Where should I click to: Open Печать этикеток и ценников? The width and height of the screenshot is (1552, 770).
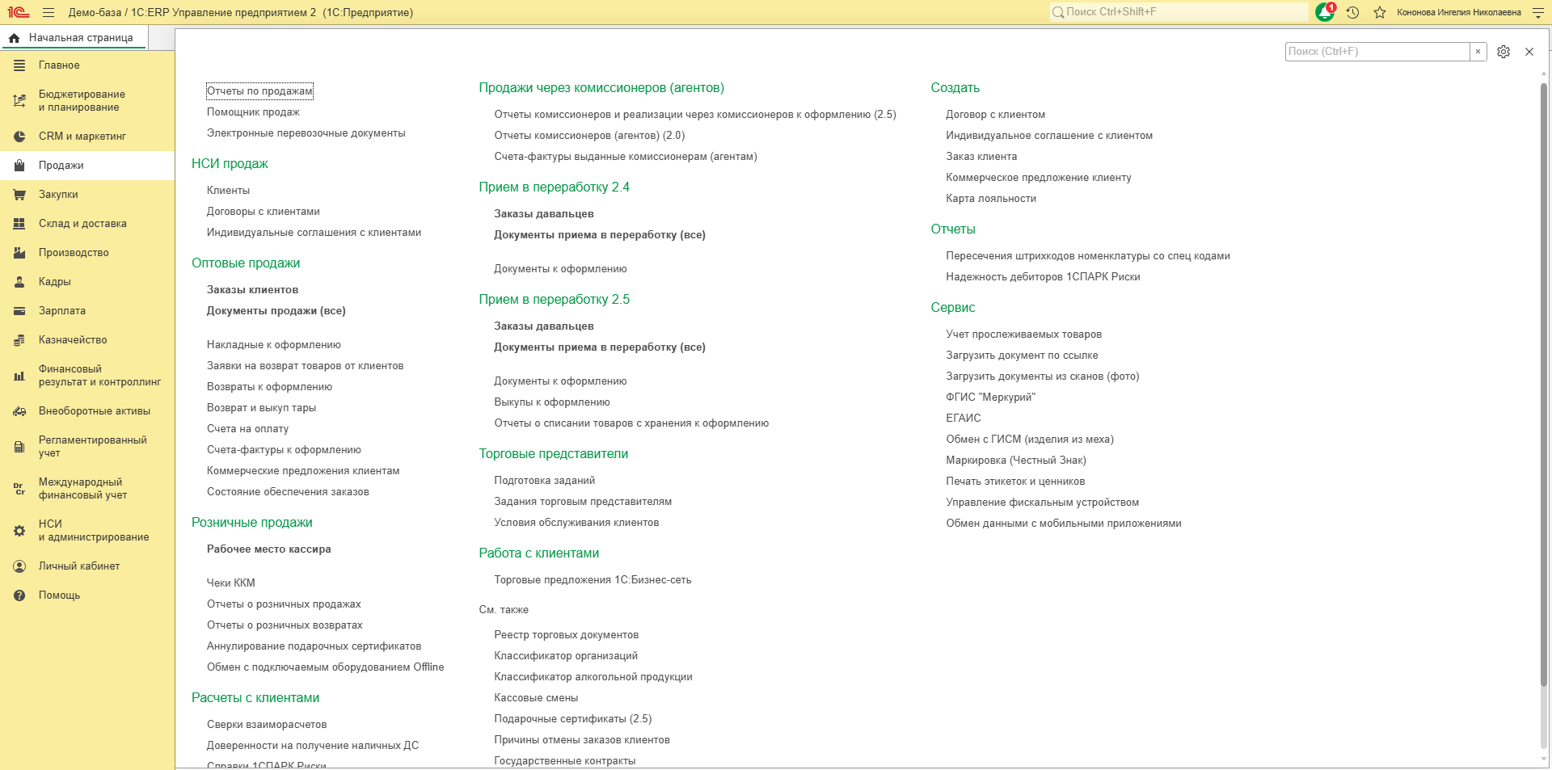pyautogui.click(x=1015, y=482)
